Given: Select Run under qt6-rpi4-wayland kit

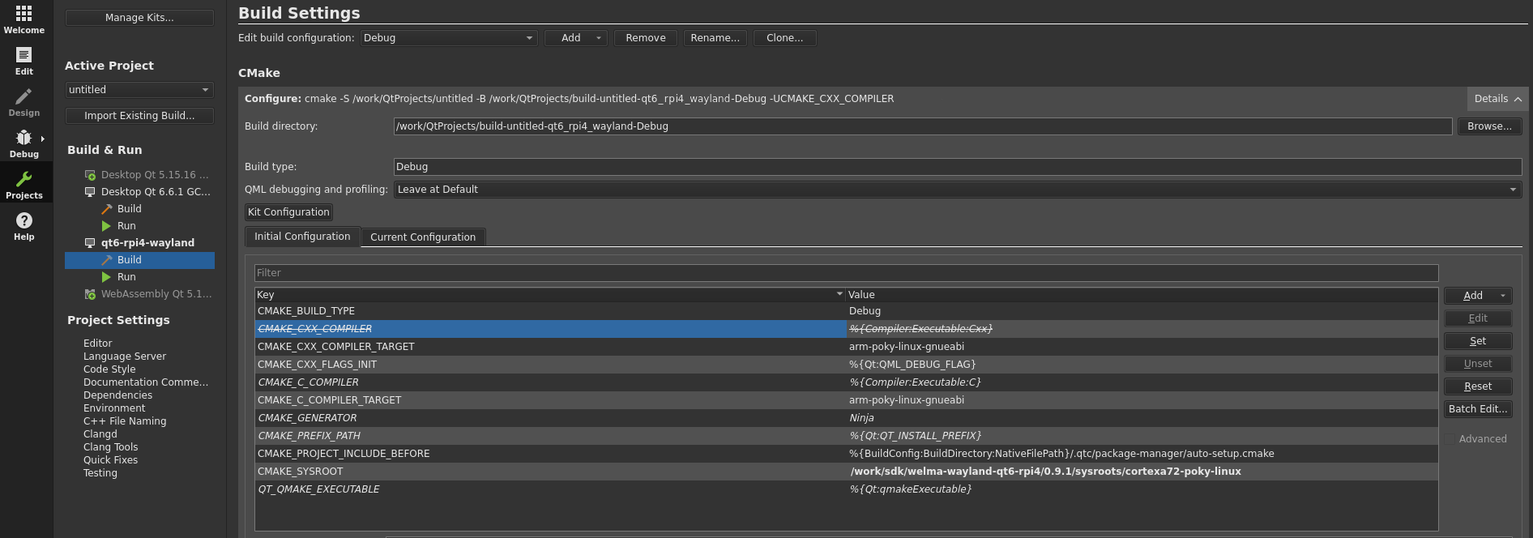Looking at the screenshot, I should (x=126, y=277).
